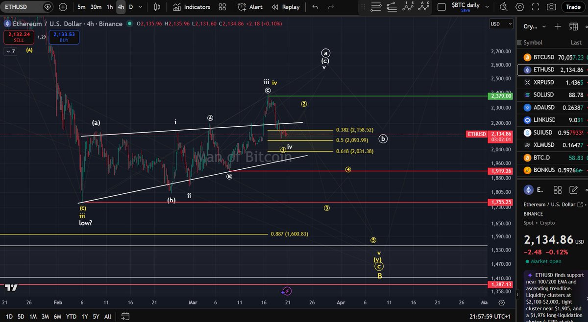Select XRPUSD in the watchlist
588x322 pixels.
point(552,82)
